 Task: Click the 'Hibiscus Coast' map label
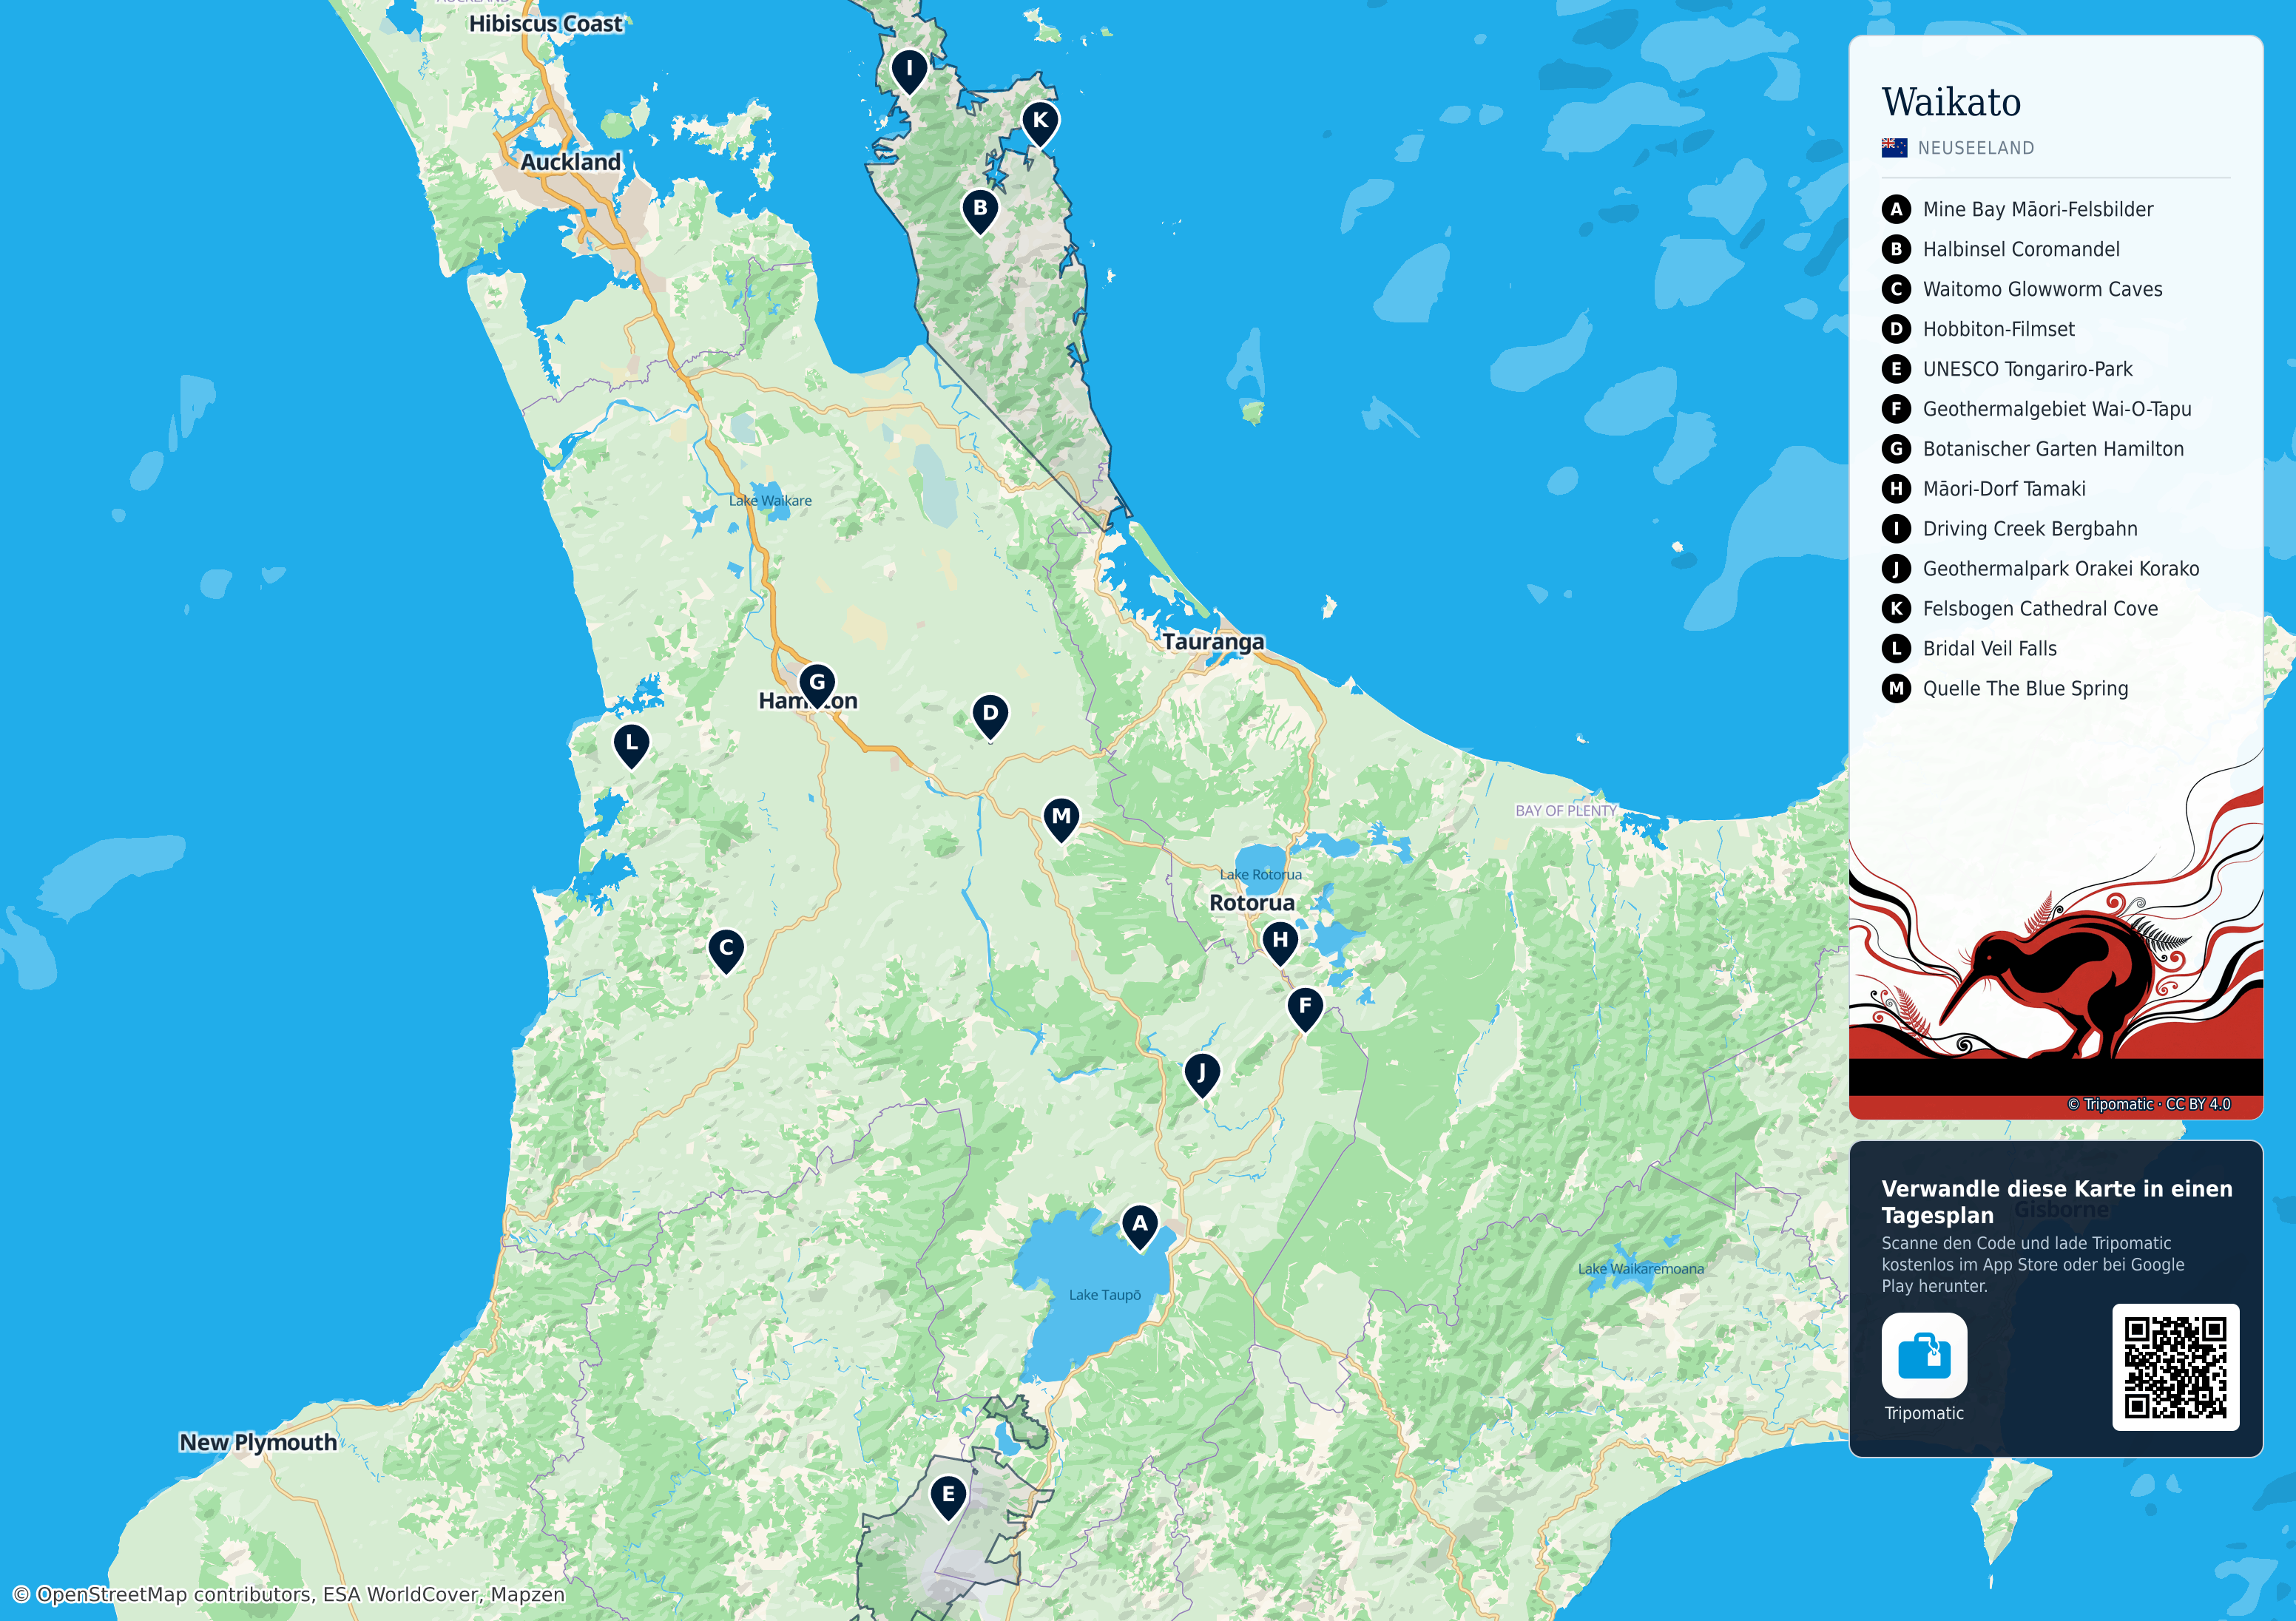(x=545, y=24)
